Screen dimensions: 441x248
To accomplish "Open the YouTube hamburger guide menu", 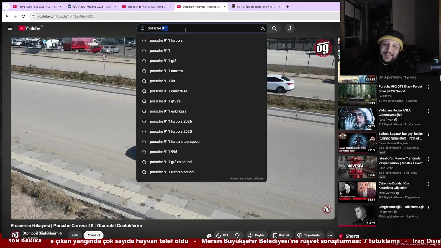I will coord(10,28).
